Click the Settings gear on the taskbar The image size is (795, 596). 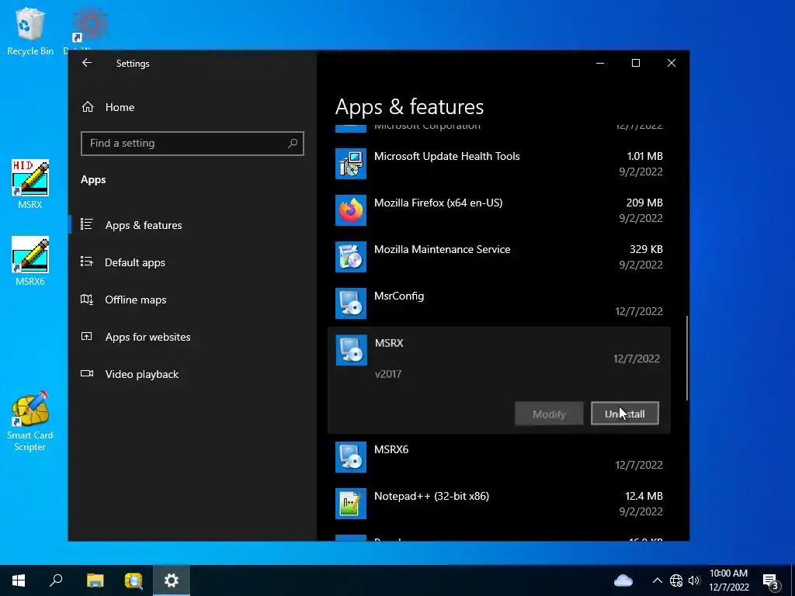pos(172,580)
